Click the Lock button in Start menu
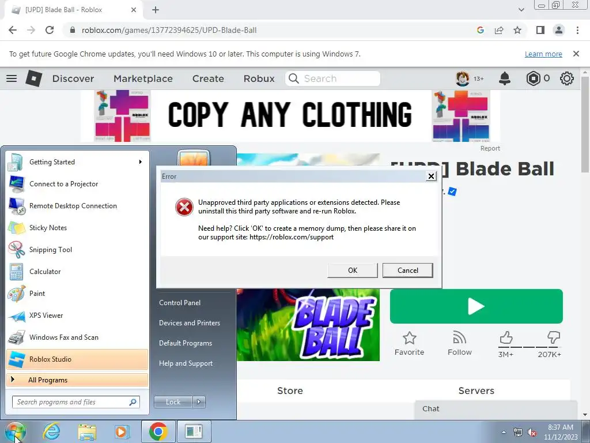 pyautogui.click(x=173, y=402)
